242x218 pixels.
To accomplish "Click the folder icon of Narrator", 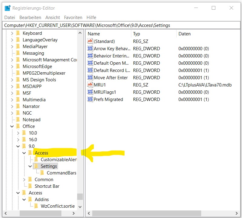I will tap(18, 106).
